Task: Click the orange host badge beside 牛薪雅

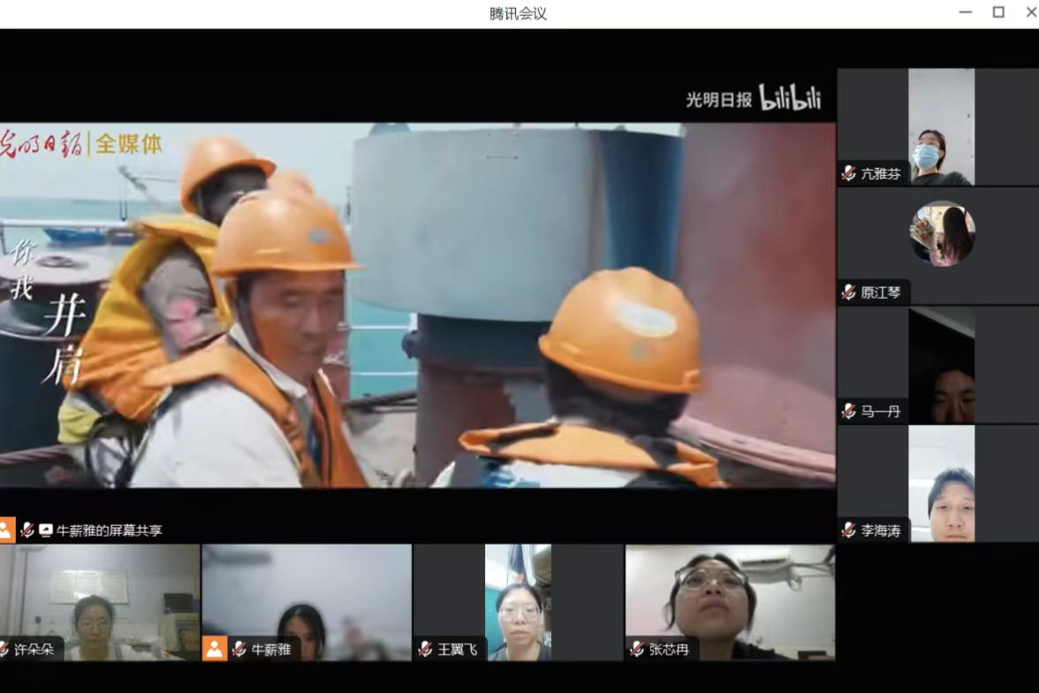Action: [215, 649]
